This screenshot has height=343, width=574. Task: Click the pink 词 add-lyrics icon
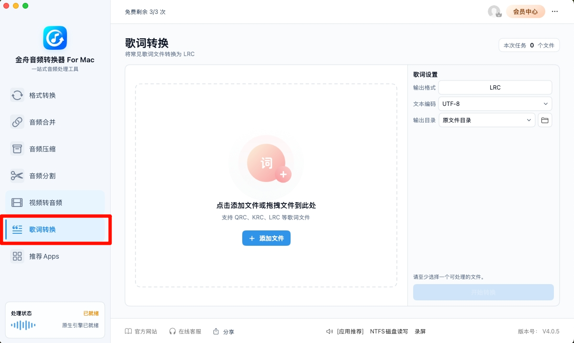coord(267,163)
